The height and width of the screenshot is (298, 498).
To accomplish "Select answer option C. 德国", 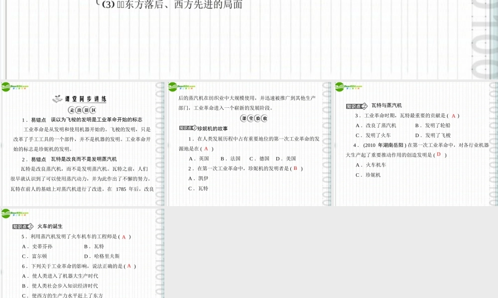I will click(259, 158).
